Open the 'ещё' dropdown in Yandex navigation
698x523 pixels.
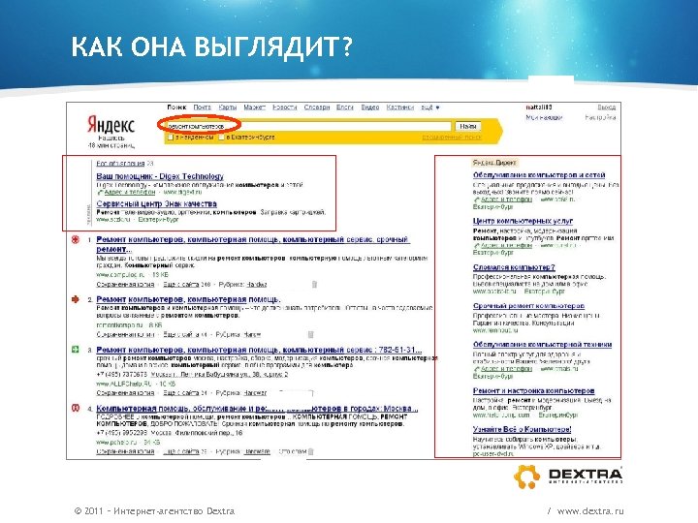pyautogui.click(x=430, y=108)
